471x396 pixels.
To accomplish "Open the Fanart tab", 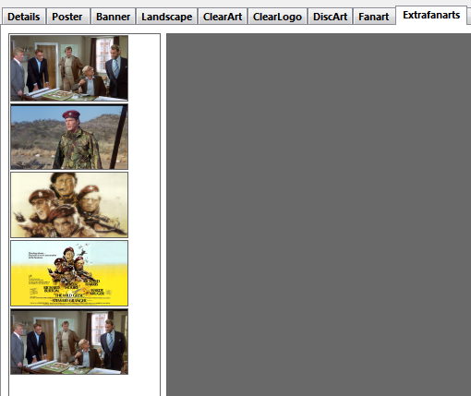I will click(x=374, y=17).
